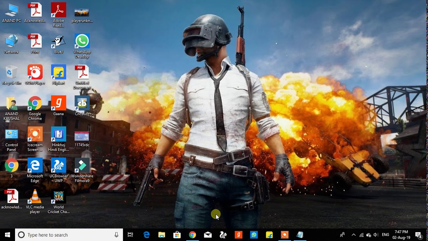Open the Mail app from taskbar
The width and height of the screenshot is (428, 241).
pyautogui.click(x=208, y=235)
